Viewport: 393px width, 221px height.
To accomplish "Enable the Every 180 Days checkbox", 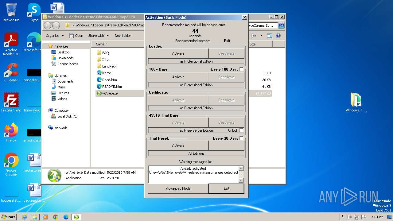I will (242, 69).
